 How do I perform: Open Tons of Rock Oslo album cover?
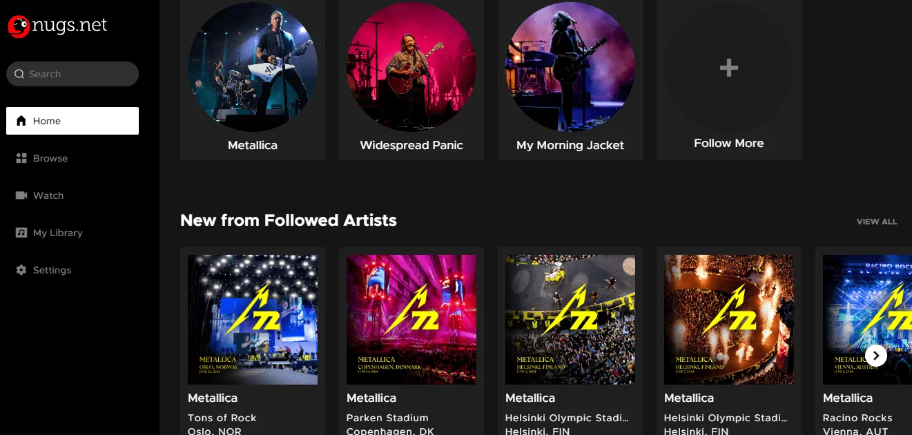coord(253,320)
